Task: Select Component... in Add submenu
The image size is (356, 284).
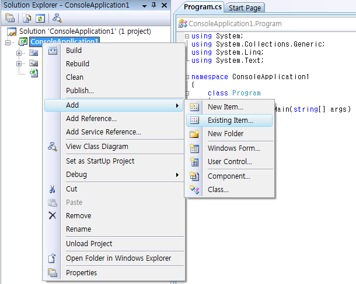Action: point(229,176)
